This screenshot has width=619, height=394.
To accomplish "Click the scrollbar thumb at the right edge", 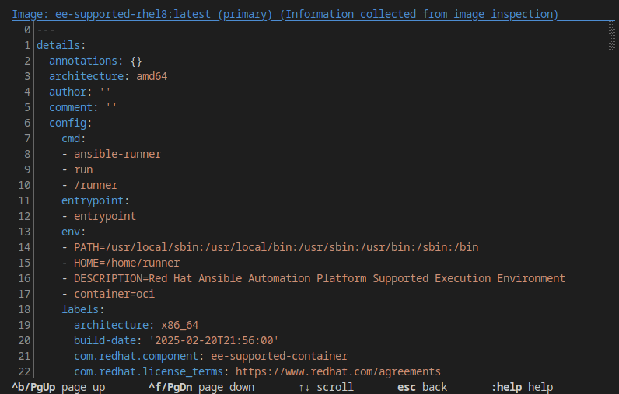I will click(612, 37).
